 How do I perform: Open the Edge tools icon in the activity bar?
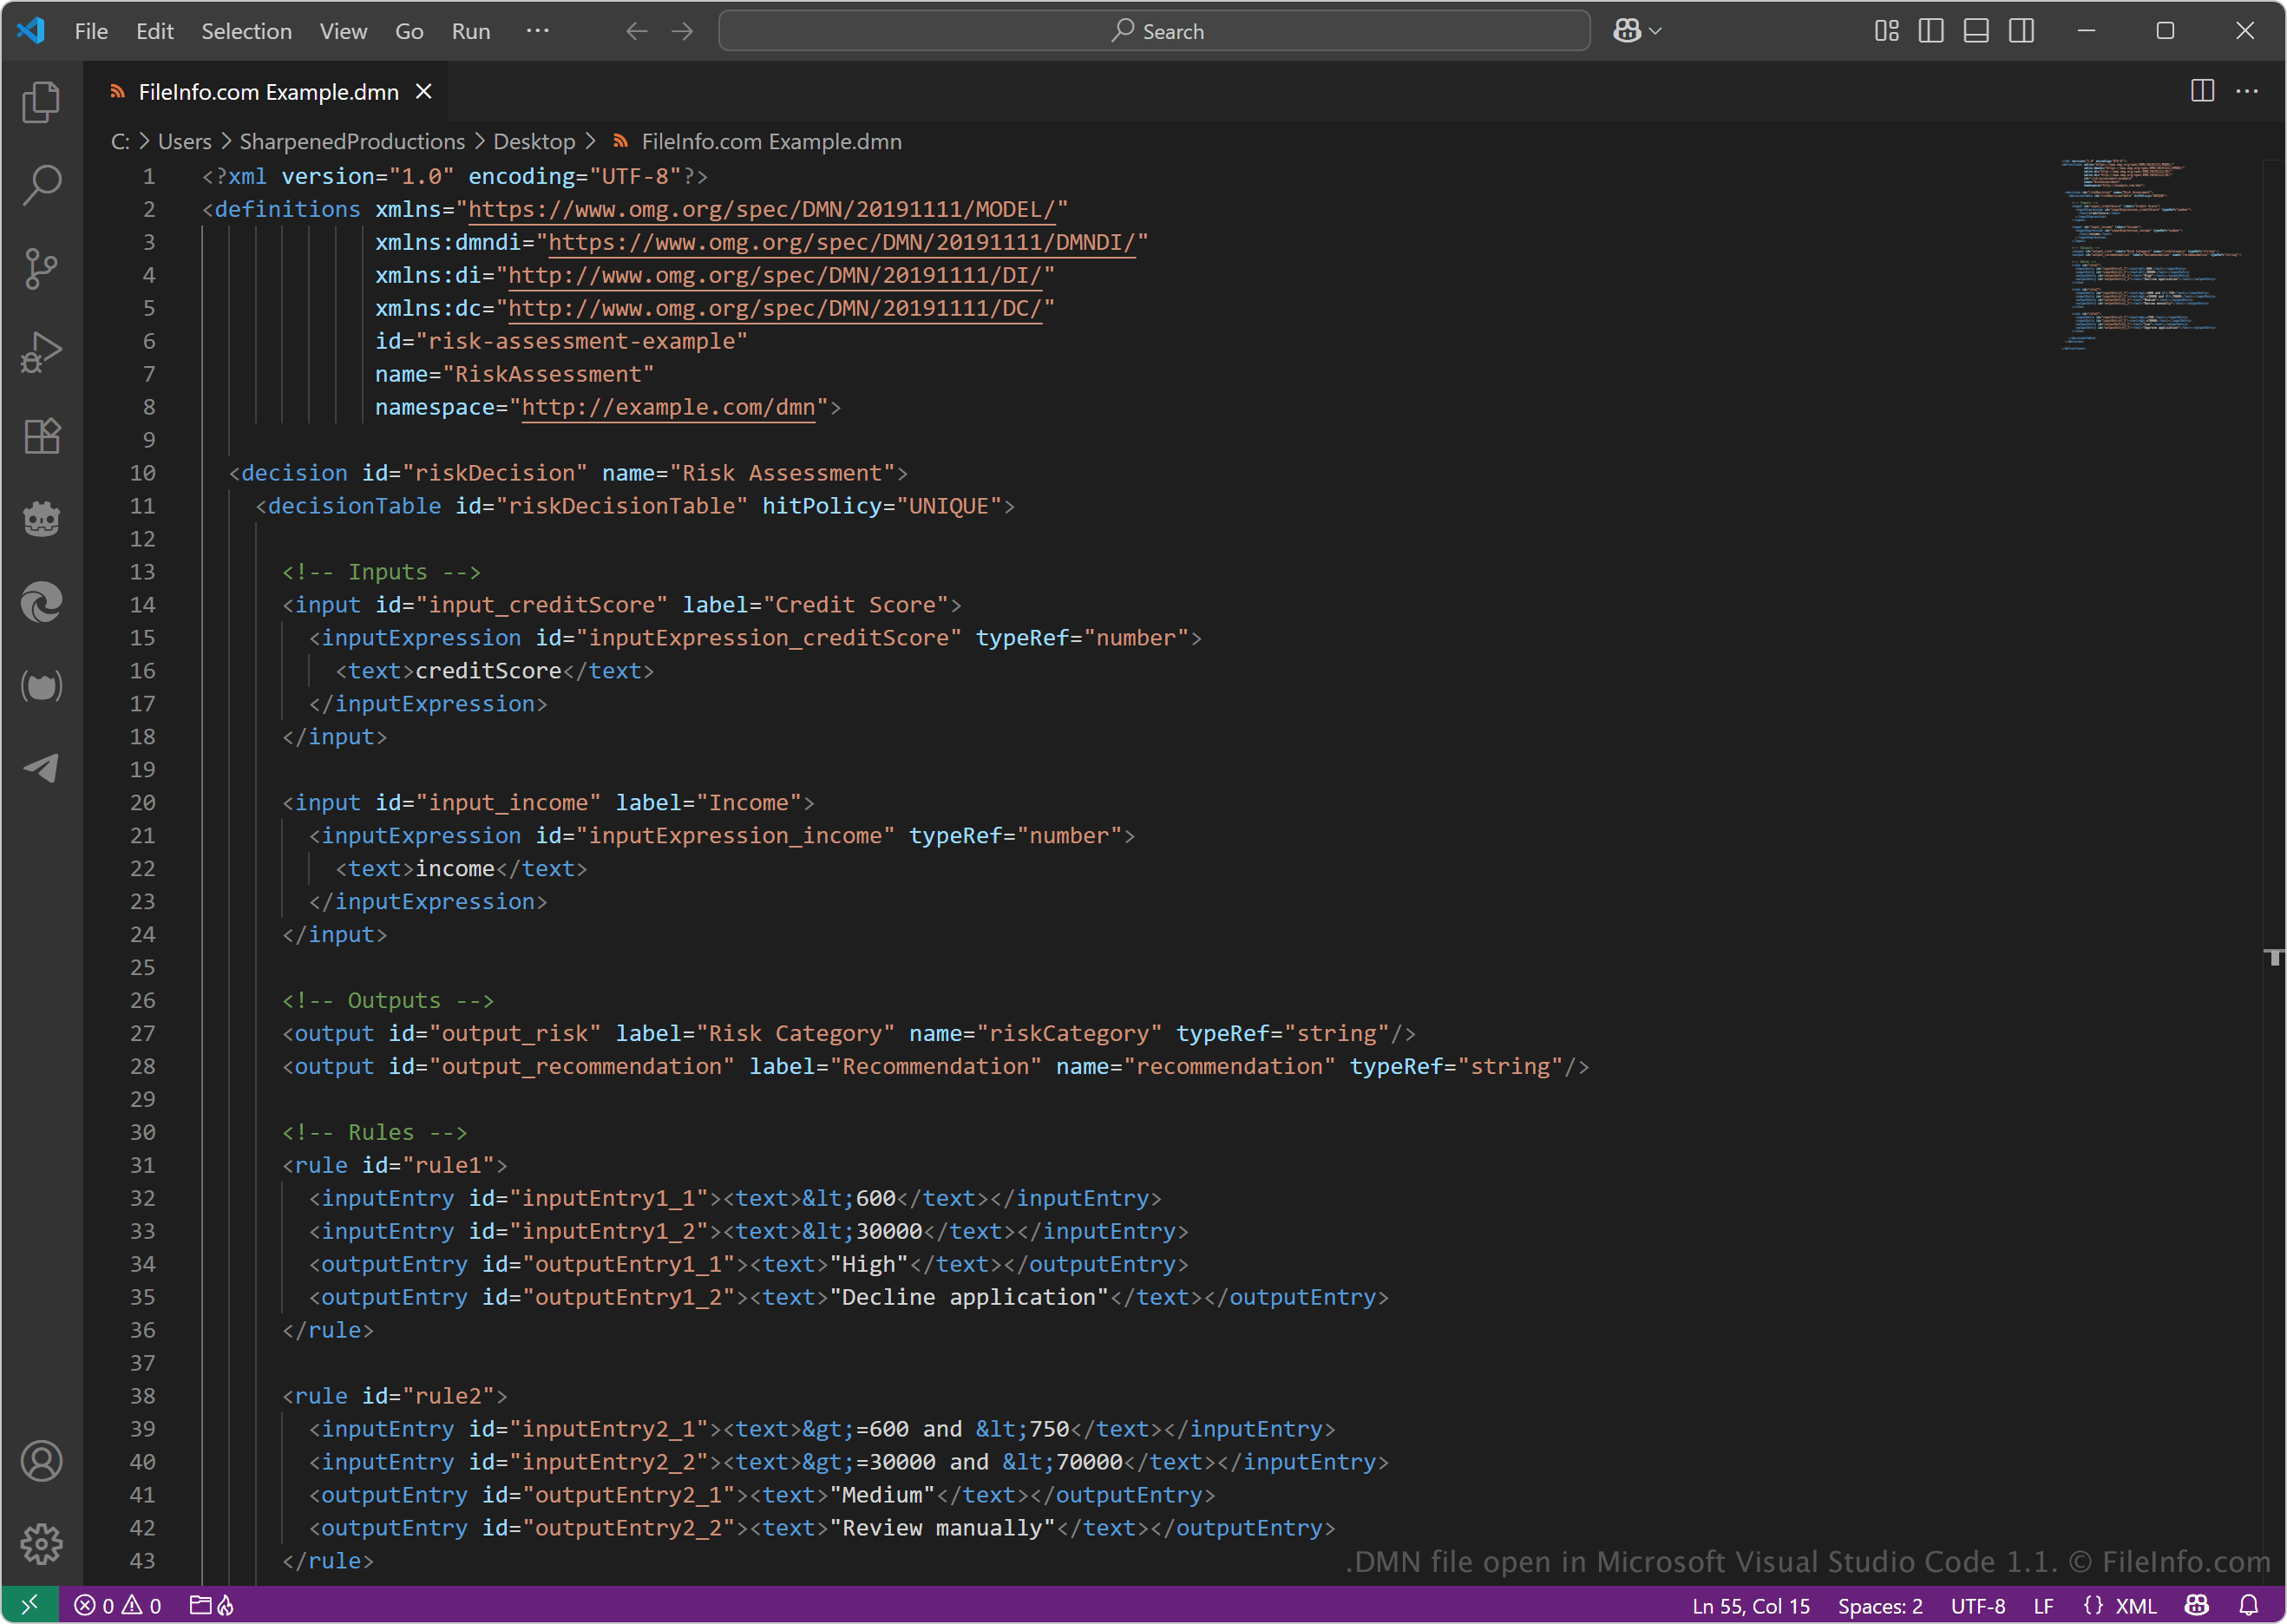point(41,602)
